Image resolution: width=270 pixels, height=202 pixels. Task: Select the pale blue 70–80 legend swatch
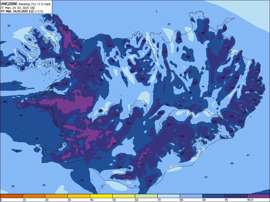tap(169, 196)
